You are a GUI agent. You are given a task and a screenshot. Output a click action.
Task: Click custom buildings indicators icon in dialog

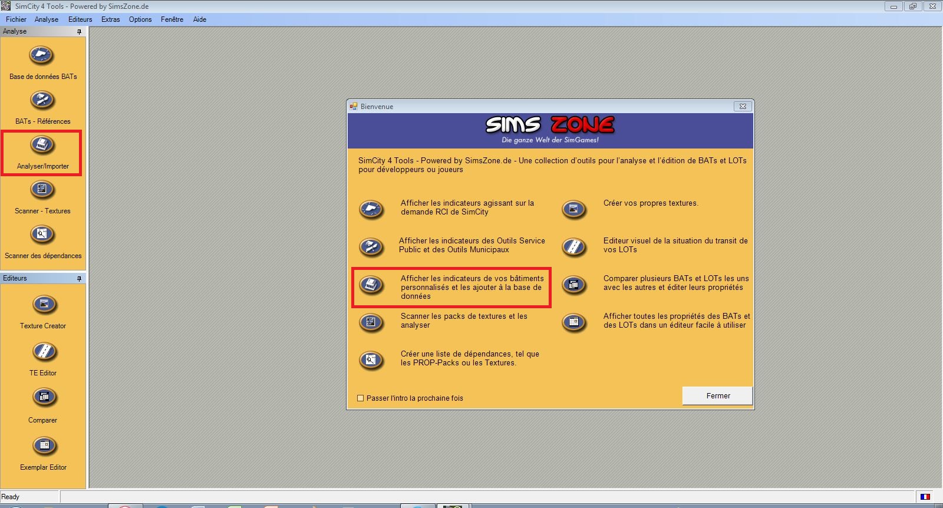(x=371, y=285)
